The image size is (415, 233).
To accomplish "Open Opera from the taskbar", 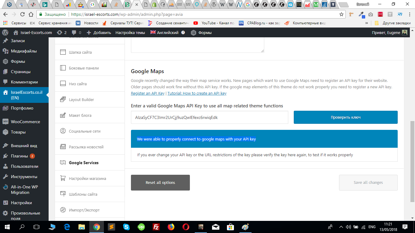I will point(186,227).
